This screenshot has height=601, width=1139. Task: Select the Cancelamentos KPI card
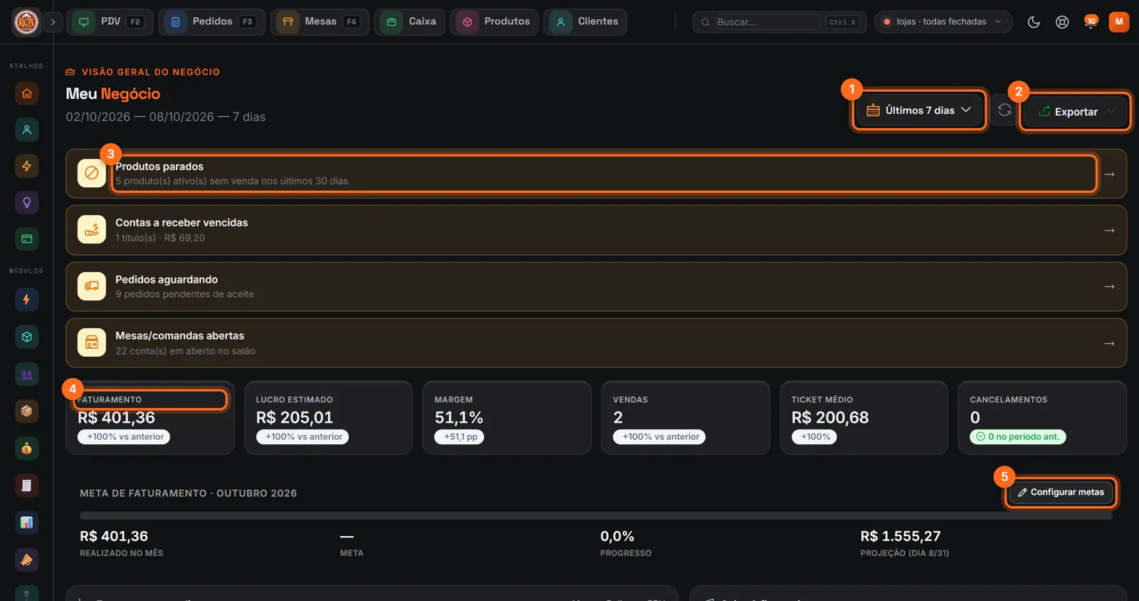[1042, 417]
